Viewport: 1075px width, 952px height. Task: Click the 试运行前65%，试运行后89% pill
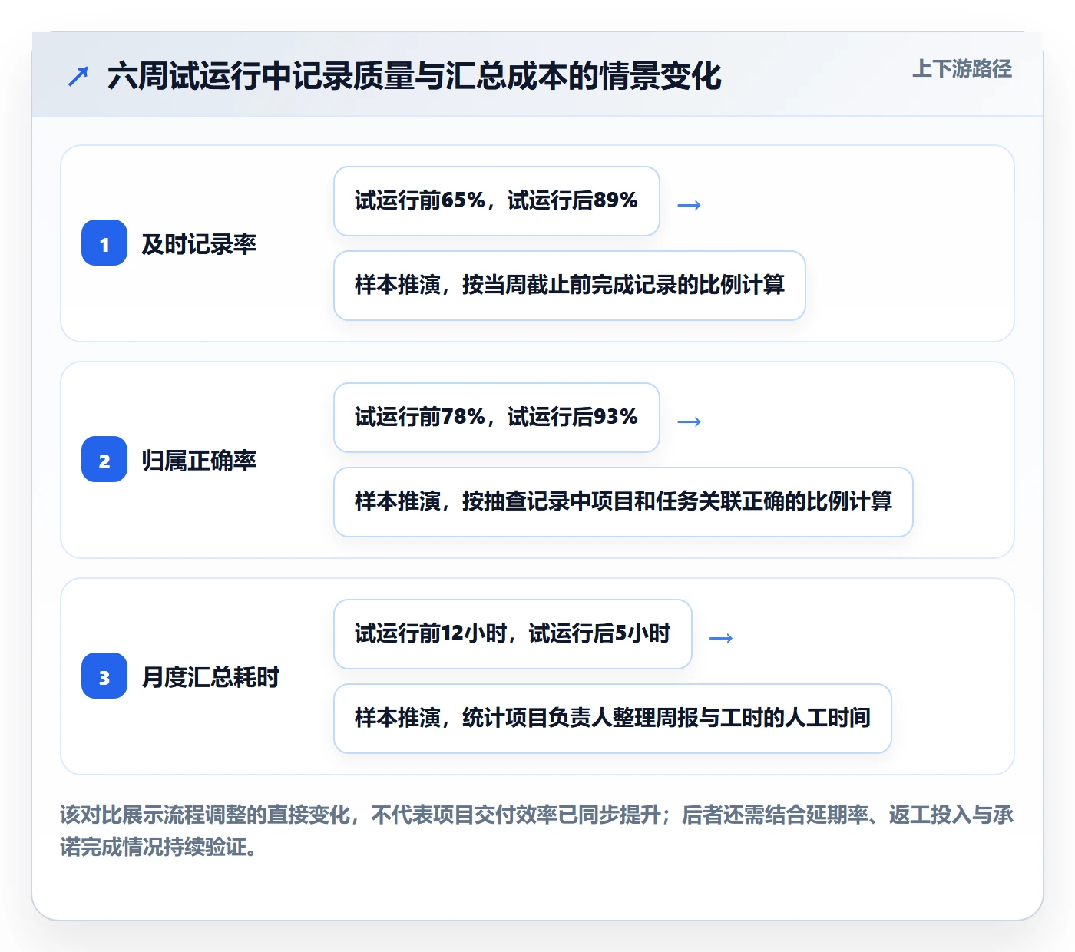coord(497,201)
